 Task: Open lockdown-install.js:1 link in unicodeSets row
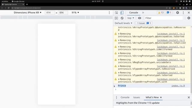171,60
